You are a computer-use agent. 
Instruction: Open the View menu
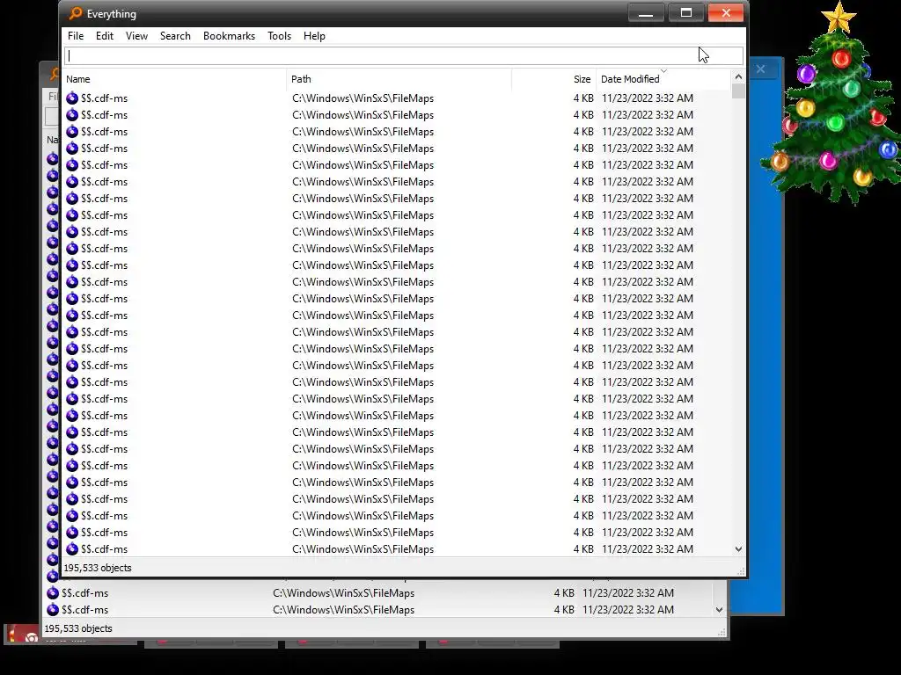(136, 35)
